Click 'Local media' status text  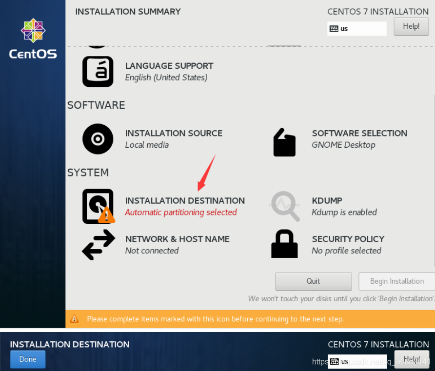click(x=147, y=145)
